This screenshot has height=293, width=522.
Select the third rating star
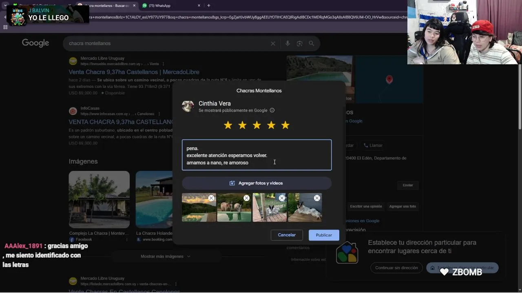click(x=257, y=125)
